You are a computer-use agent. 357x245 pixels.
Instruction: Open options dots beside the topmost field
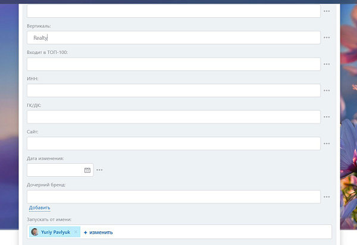(327, 11)
